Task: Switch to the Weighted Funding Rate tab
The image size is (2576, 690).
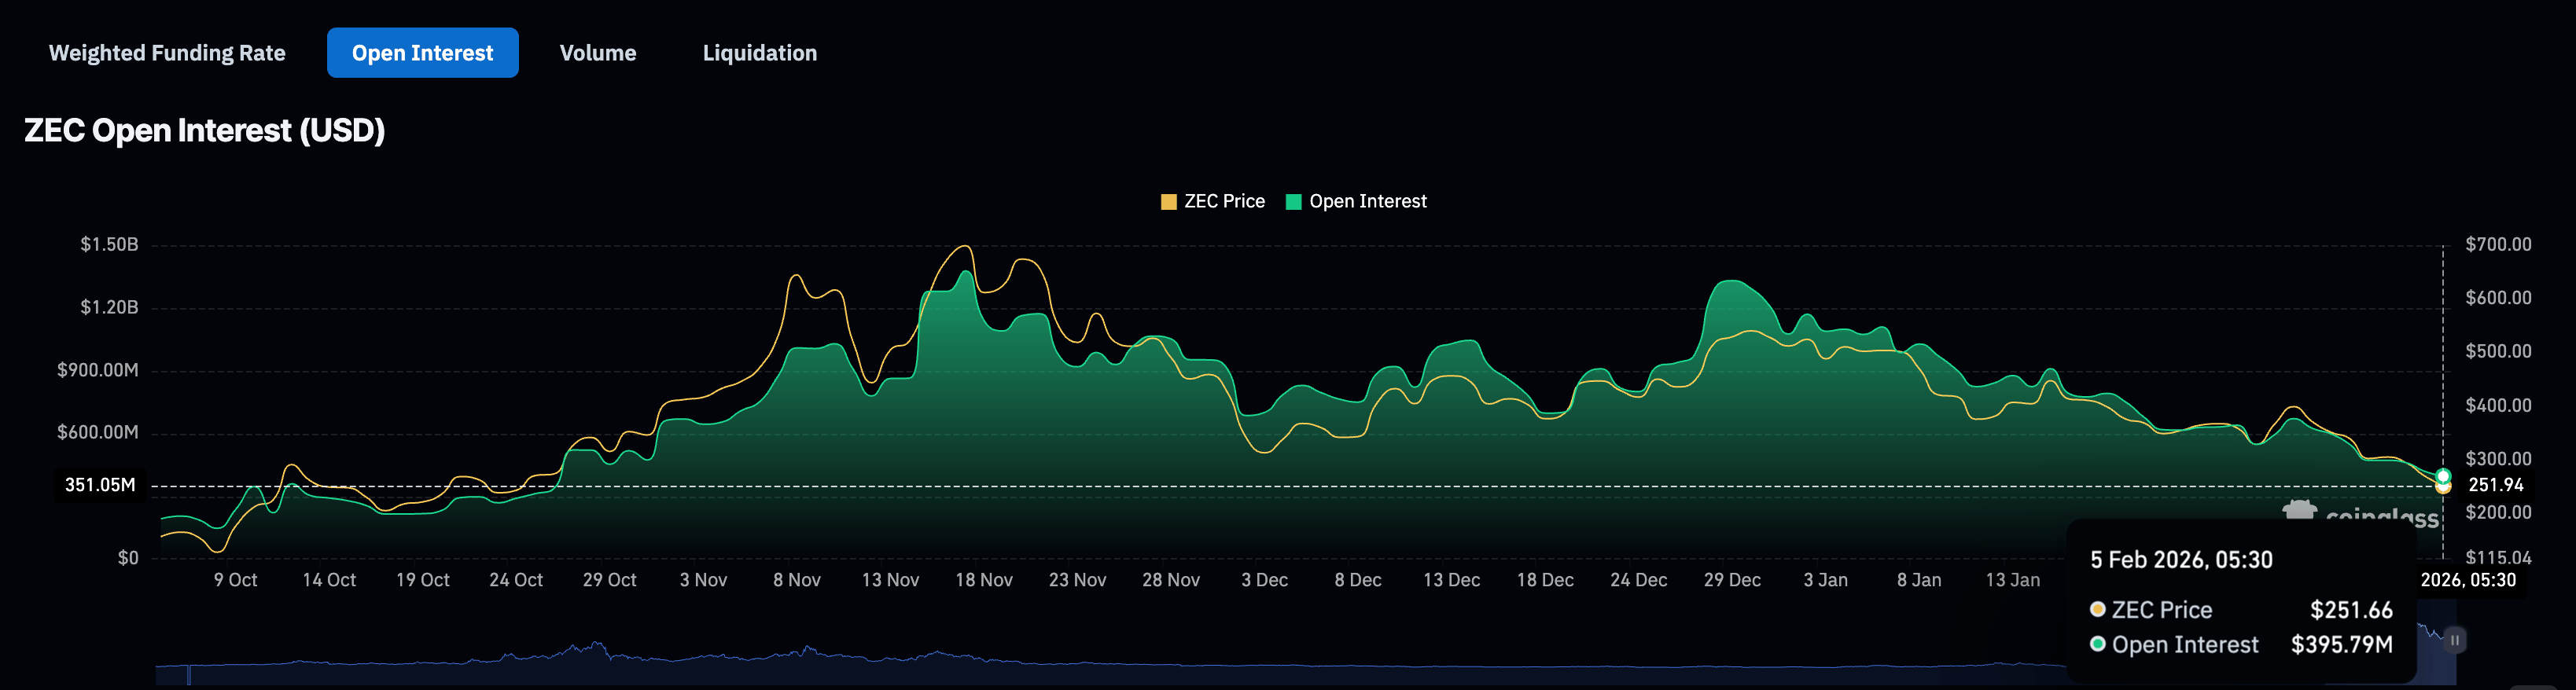Action: [x=167, y=53]
